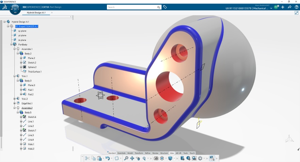Click the Copy icon in bottom toolbar

[93, 158]
